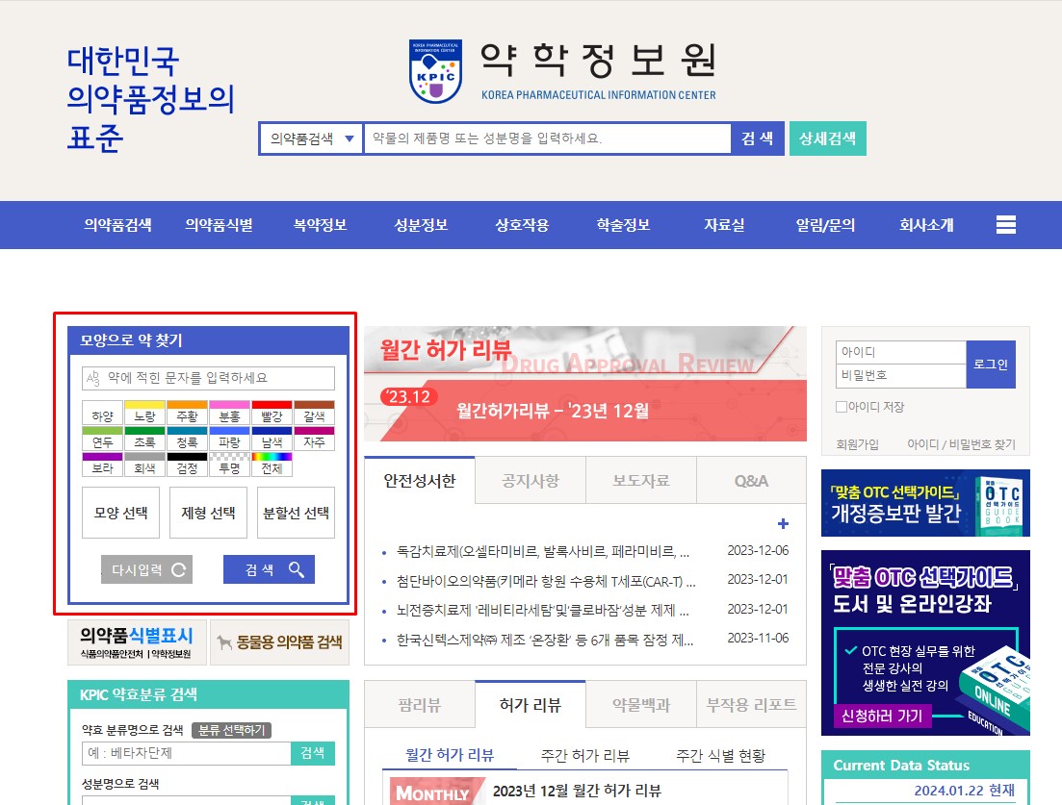The width and height of the screenshot is (1062, 805).
Task: Pick the 갈색 color swatch
Action: [314, 413]
